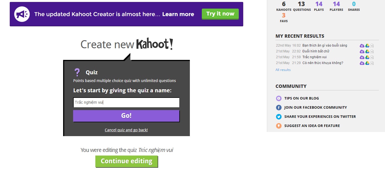Download results for Có nên thức khuya không?
This screenshot has height=173, width=385.
[362, 63]
